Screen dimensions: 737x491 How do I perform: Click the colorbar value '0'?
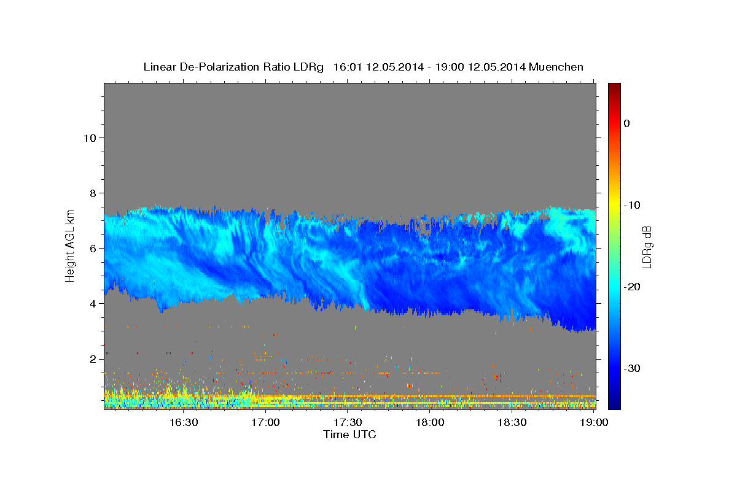coord(627,123)
